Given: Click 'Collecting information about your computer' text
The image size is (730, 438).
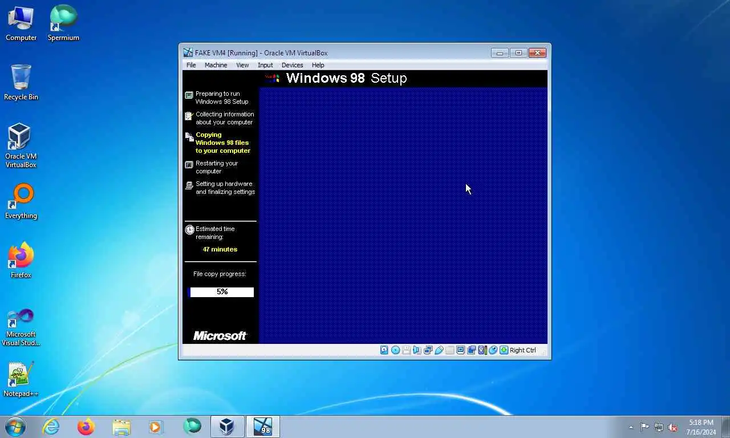Looking at the screenshot, I should [x=225, y=118].
